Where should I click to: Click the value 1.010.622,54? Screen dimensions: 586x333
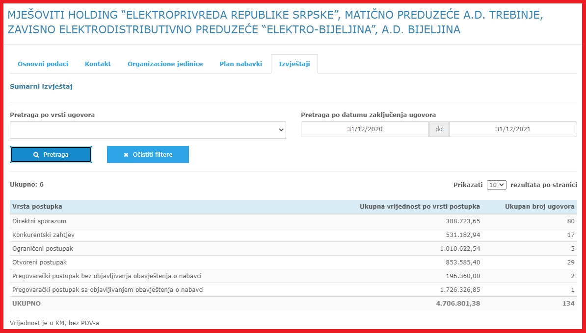pyautogui.click(x=460, y=248)
